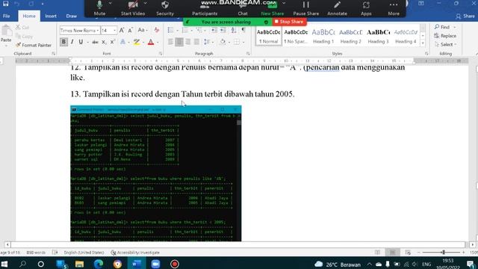Screen dimensions: 478x269
Task: Expand font color dropdown arrow
Action: pos(158,42)
